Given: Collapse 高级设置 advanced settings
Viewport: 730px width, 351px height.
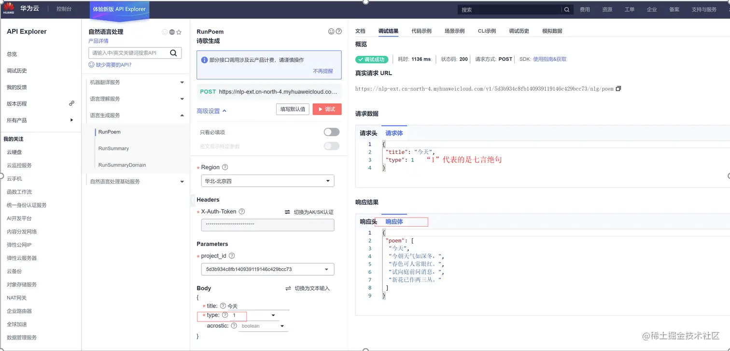Looking at the screenshot, I should pyautogui.click(x=211, y=111).
